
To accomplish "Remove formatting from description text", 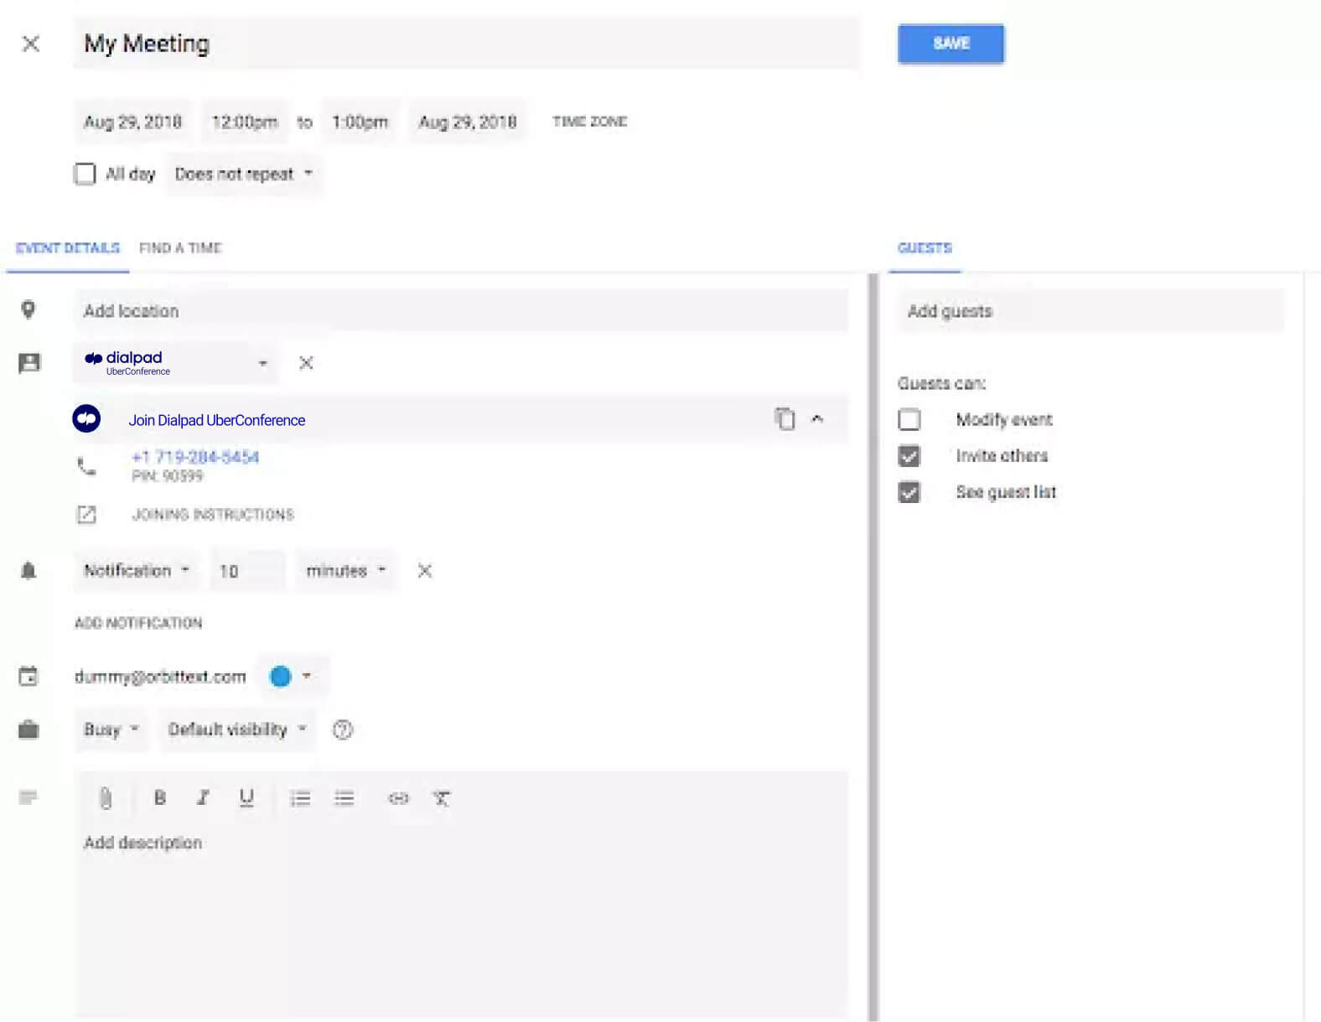I will [x=442, y=798].
